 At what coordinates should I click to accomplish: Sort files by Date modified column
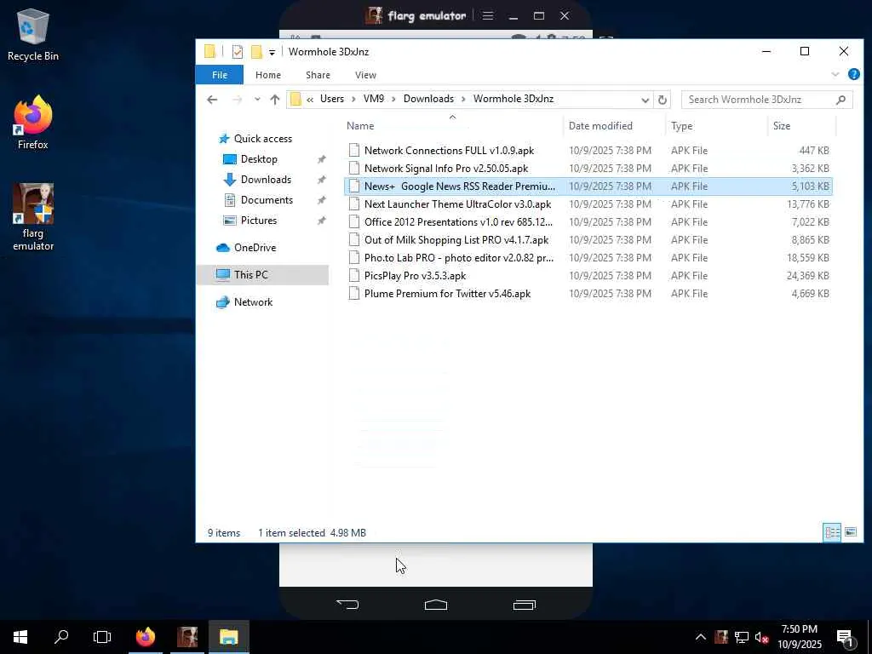tap(600, 126)
